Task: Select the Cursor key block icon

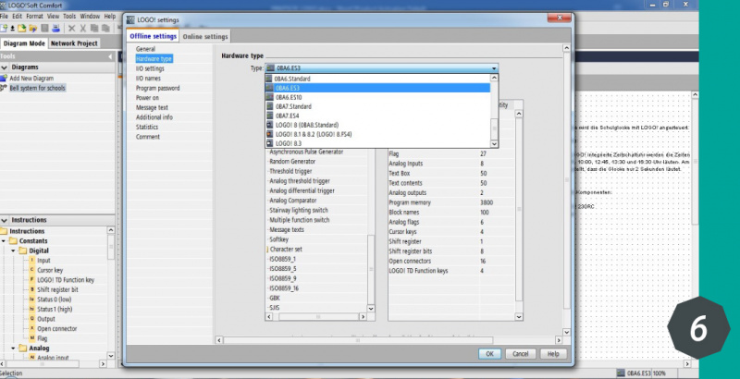Action: click(x=31, y=270)
